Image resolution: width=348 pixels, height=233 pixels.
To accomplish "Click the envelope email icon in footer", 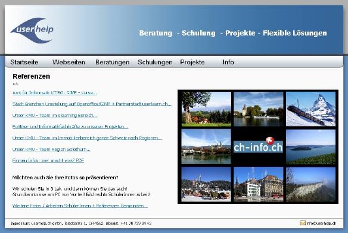I will coord(303,223).
